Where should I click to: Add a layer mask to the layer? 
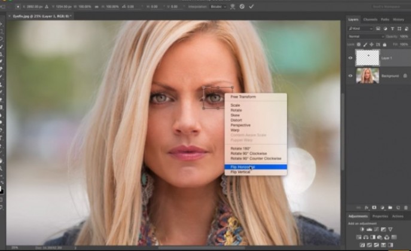tap(373, 207)
